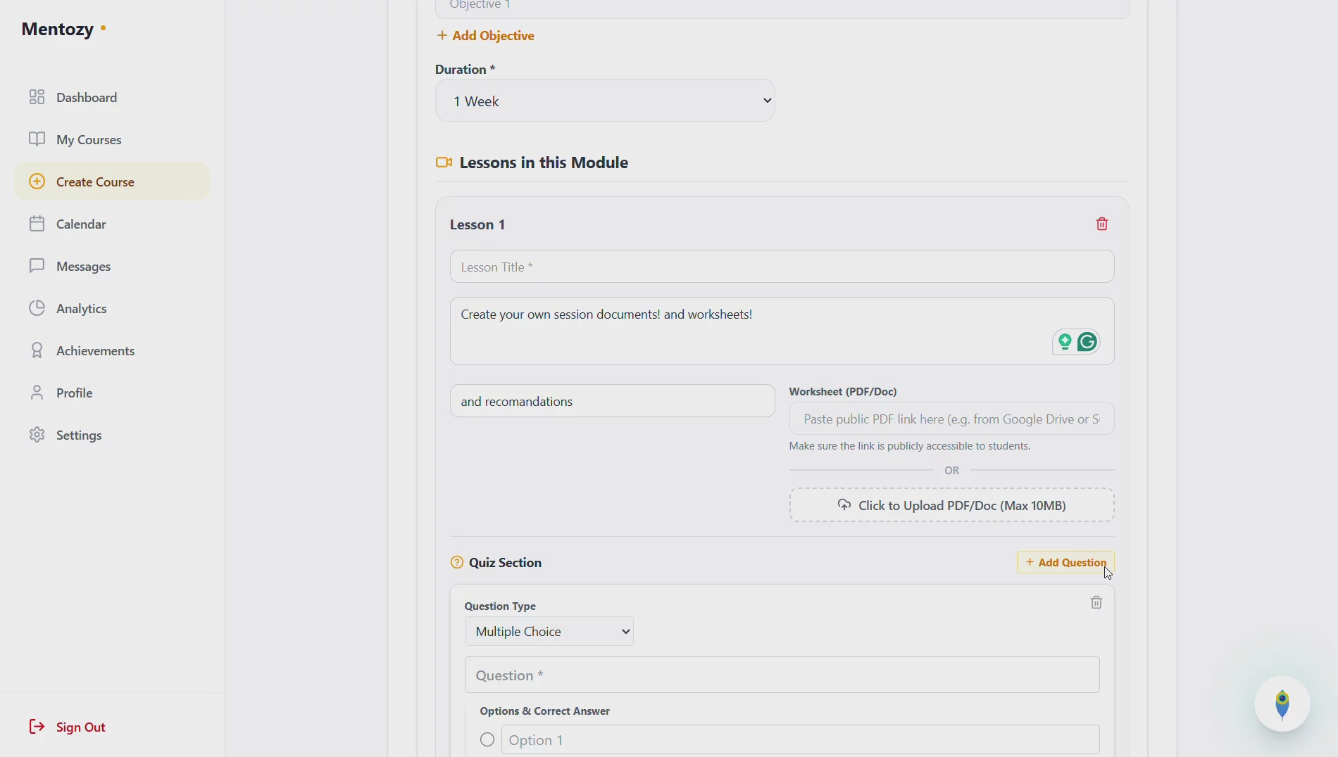Delete Lesson 1 with red trash icon
Screen dimensions: 1338x757
[x=1102, y=224]
